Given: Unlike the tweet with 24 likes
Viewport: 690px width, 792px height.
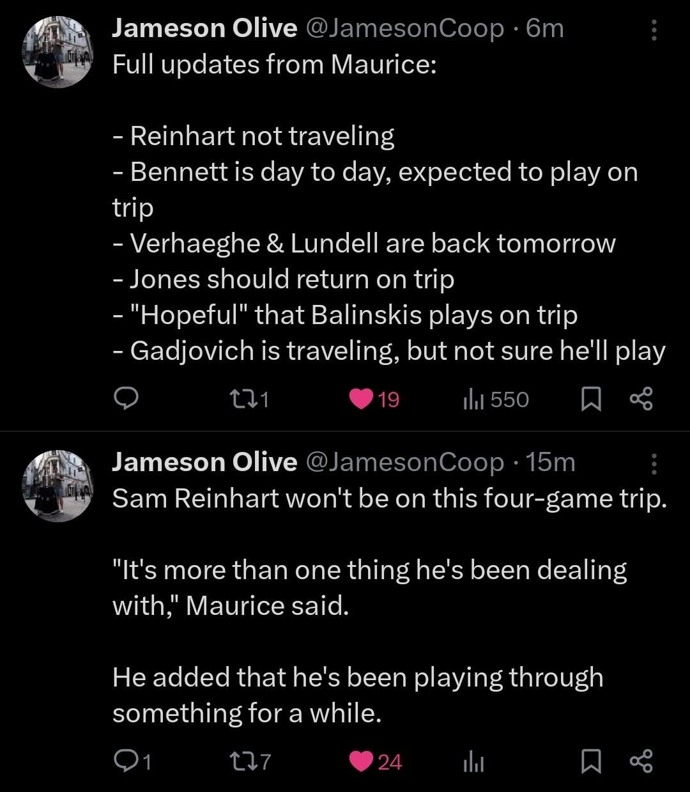Looking at the screenshot, I should pos(362,761).
